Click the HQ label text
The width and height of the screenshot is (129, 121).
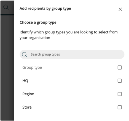pyautogui.click(x=25, y=81)
